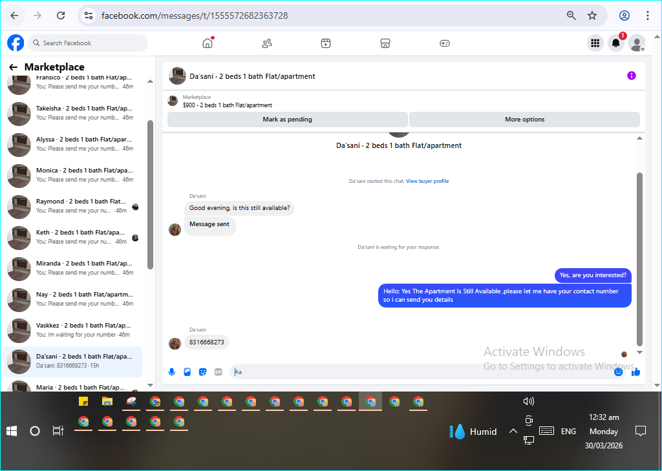This screenshot has width=662, height=471.
Task: Open the Facebook logo home link
Action: tap(16, 43)
